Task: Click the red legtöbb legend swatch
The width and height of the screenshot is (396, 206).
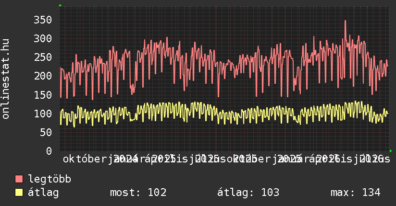Action: [19, 179]
